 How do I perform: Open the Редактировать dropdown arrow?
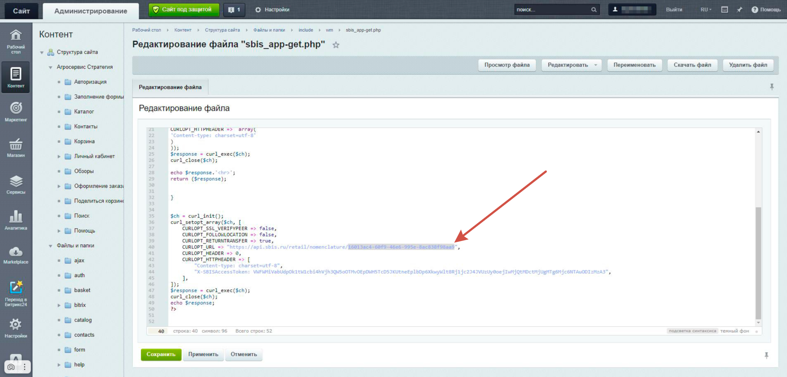tap(596, 65)
